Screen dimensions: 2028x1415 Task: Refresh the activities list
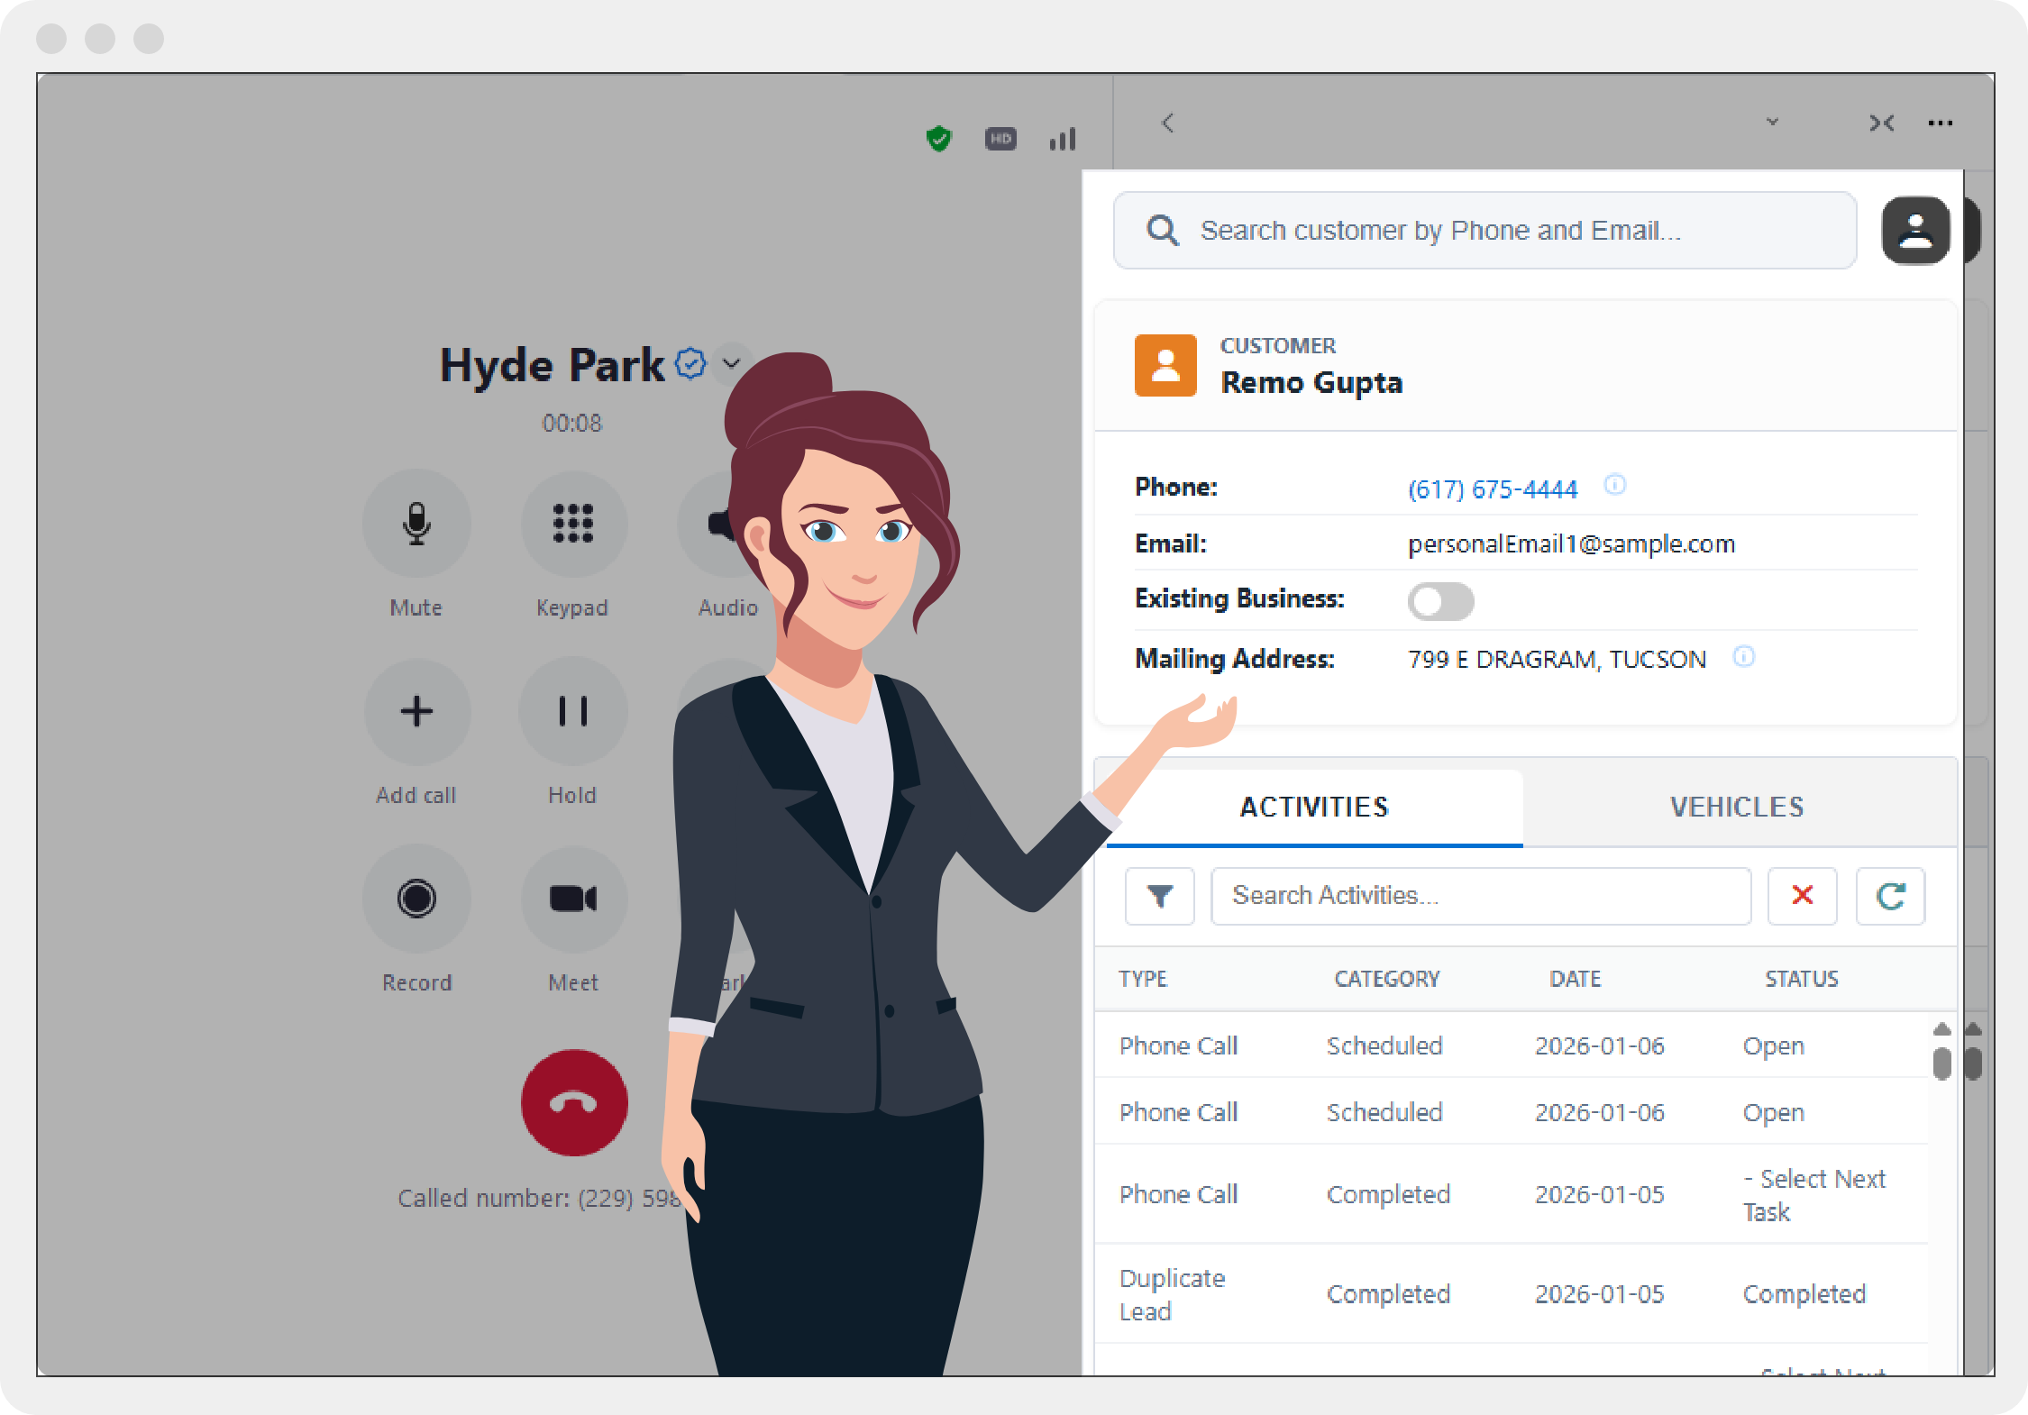pos(1890,896)
